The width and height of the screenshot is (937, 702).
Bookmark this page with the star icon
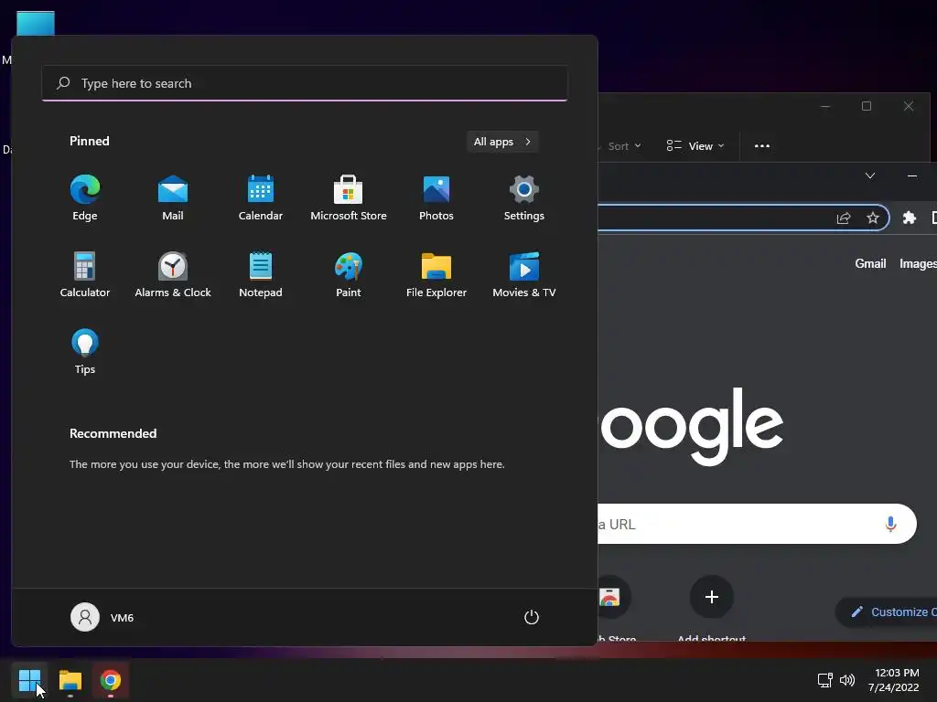coord(872,218)
